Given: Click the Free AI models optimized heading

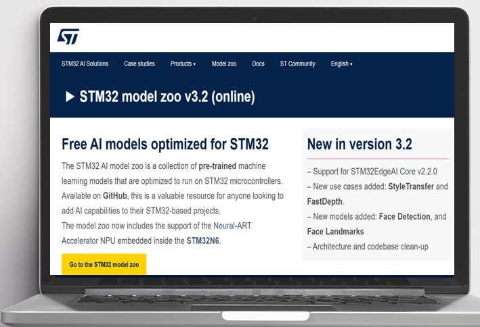Looking at the screenshot, I should click(165, 144).
